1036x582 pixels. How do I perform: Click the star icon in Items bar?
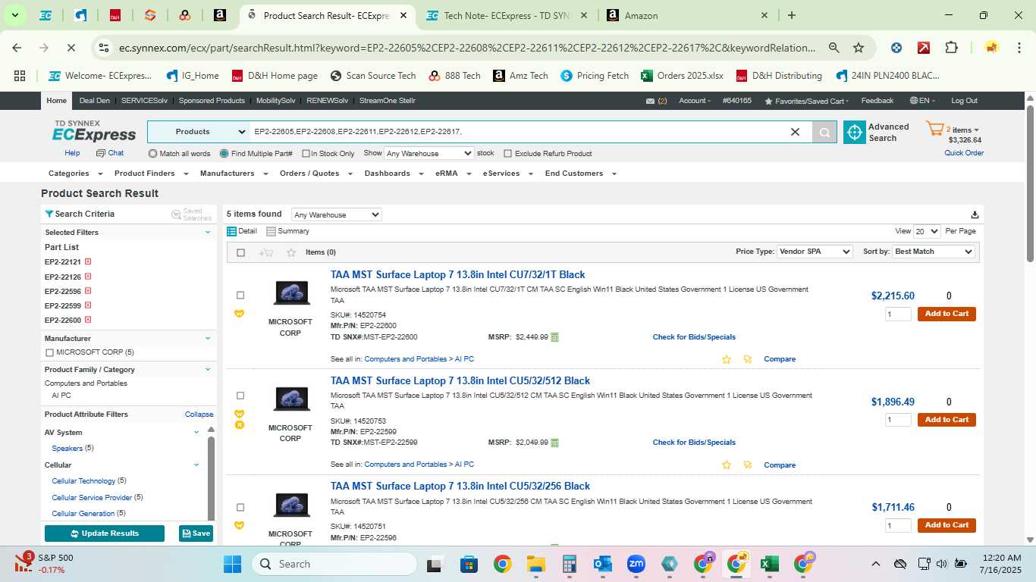click(291, 252)
